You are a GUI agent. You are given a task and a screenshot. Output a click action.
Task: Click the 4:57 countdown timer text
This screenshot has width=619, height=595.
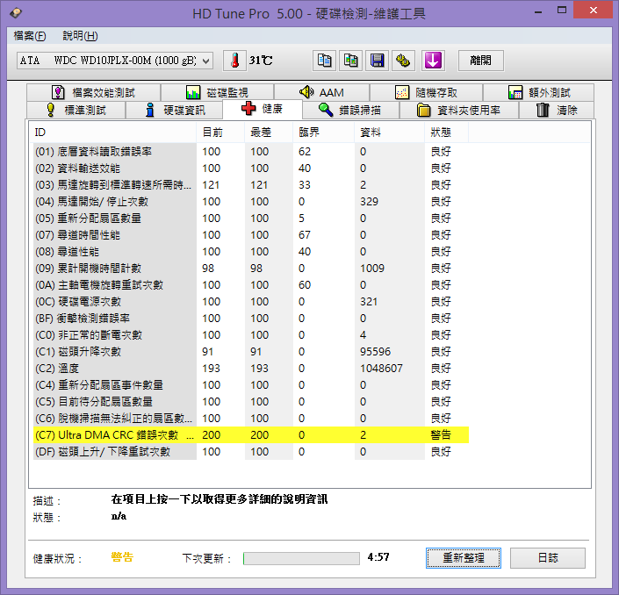(378, 557)
